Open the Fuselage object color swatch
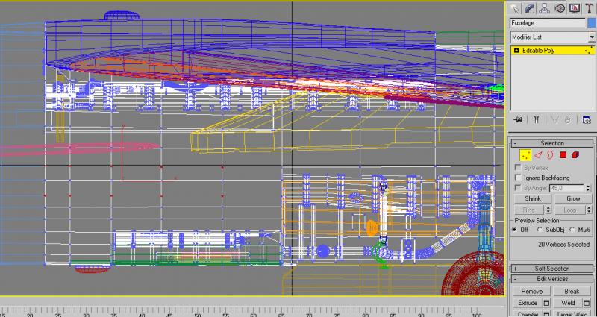Screen dimensions: 597x317 click(x=592, y=23)
